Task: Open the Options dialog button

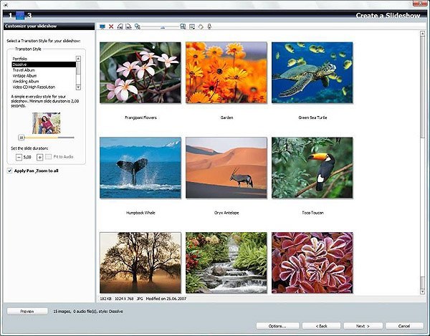Action: [277, 325]
